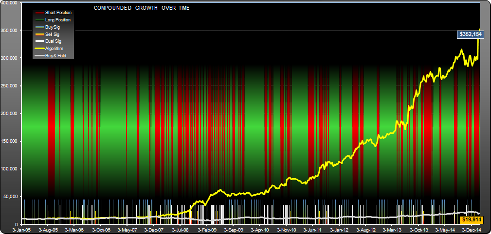The width and height of the screenshot is (491, 234).
Task: Click the 3-Sep-09 date axis label
Action: [x=233, y=229]
